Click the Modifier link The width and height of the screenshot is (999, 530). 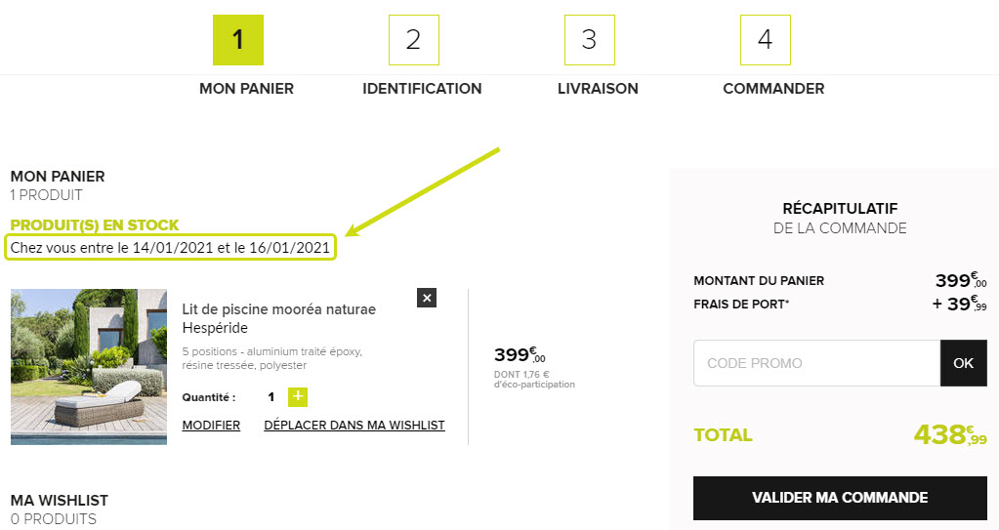211,425
